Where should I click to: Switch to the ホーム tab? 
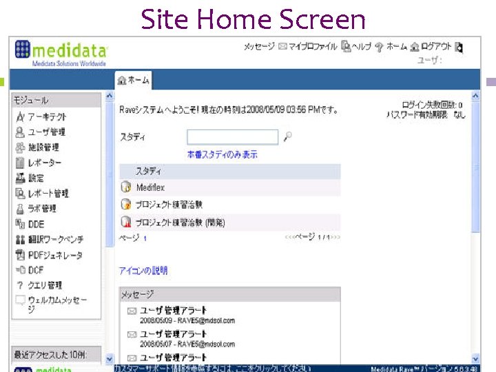pyautogui.click(x=134, y=81)
